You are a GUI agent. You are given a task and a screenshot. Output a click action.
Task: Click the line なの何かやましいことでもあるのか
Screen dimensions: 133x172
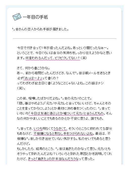tap(60, 119)
